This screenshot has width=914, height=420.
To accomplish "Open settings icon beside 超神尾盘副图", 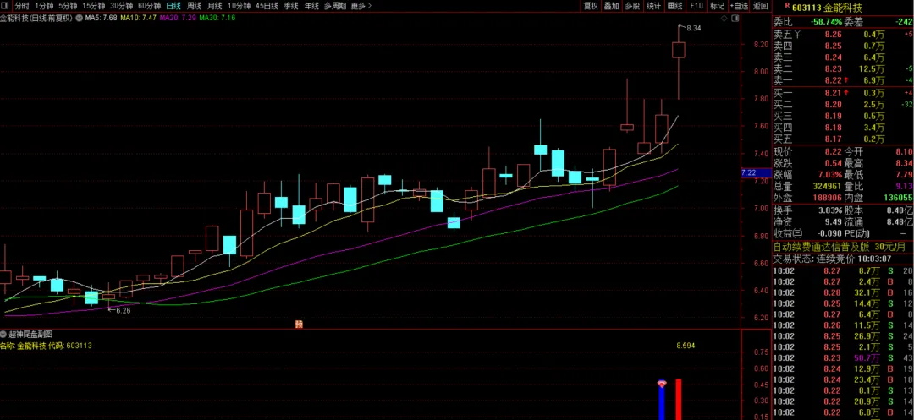I will coord(3,335).
